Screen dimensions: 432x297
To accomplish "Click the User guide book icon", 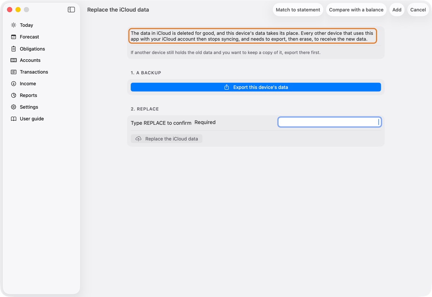I will (x=14, y=119).
